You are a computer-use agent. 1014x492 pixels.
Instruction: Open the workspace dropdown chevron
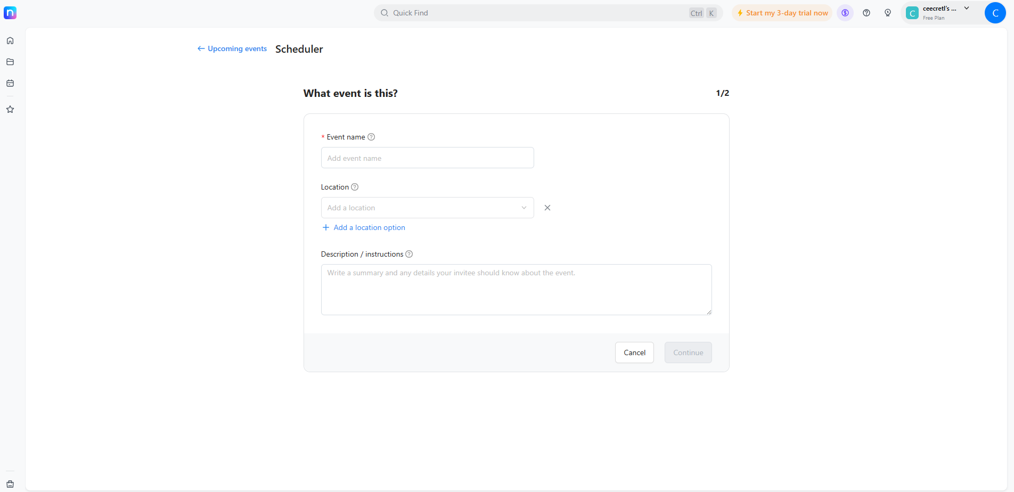967,8
